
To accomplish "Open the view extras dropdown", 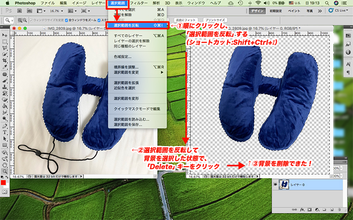I will coord(41,11).
